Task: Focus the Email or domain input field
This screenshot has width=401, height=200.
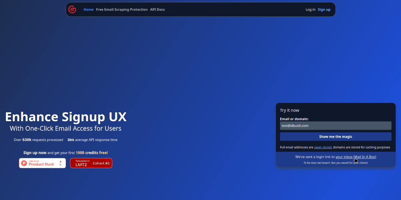Action: [336, 126]
